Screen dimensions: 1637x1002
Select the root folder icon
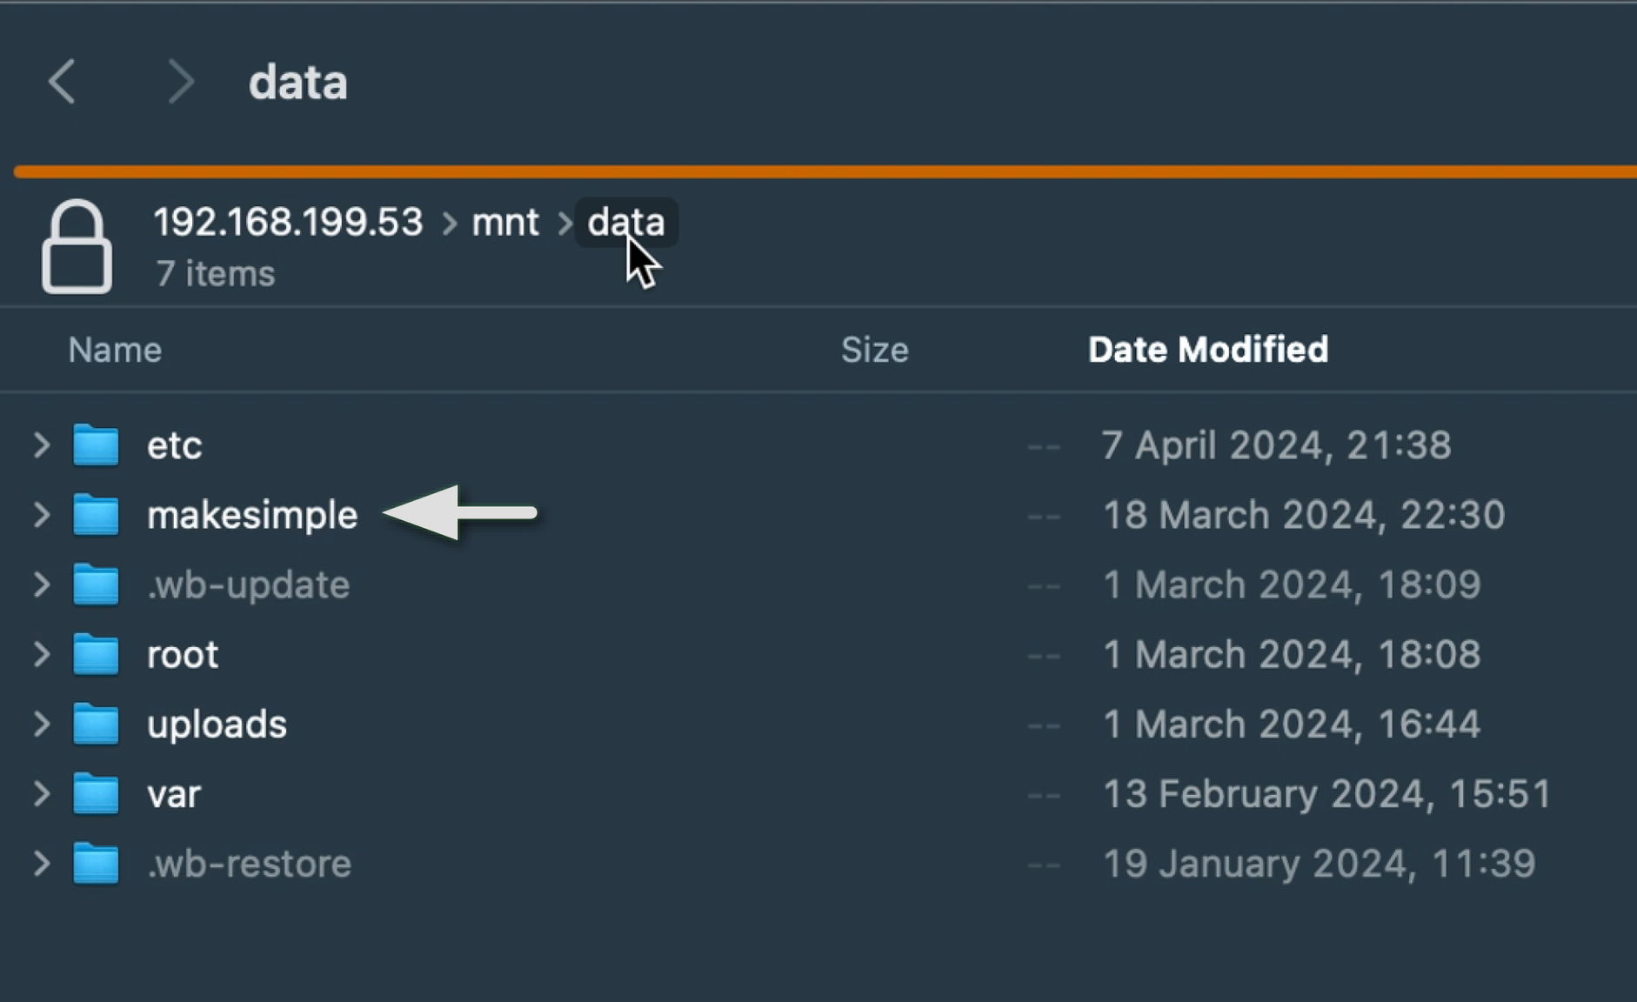(96, 654)
